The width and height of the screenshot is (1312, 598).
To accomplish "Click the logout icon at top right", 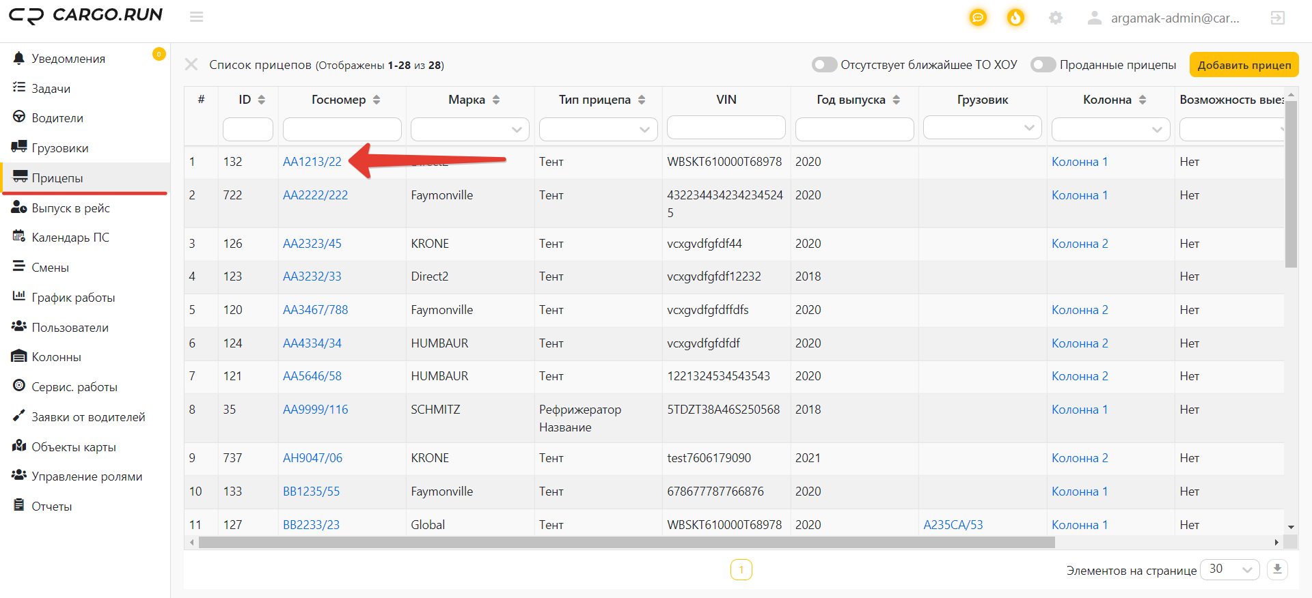I will 1277,18.
